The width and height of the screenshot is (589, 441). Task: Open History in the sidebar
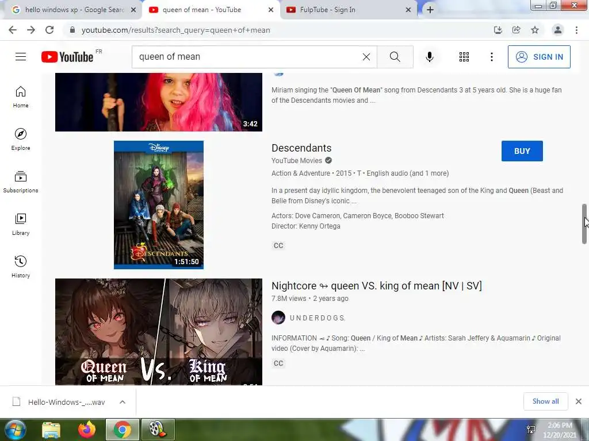[x=21, y=266]
